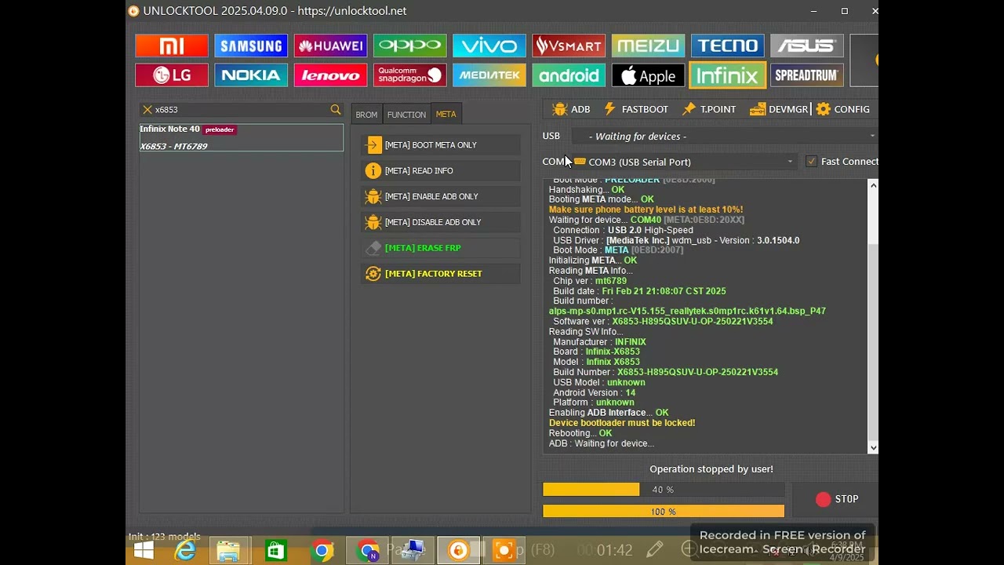1004x565 pixels.
Task: Open Google Chrome from the taskbar
Action: tap(322, 551)
